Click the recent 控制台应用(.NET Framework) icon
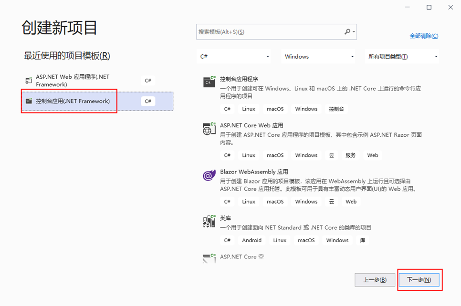The width and height of the screenshot is (461, 306). pyautogui.click(x=29, y=101)
